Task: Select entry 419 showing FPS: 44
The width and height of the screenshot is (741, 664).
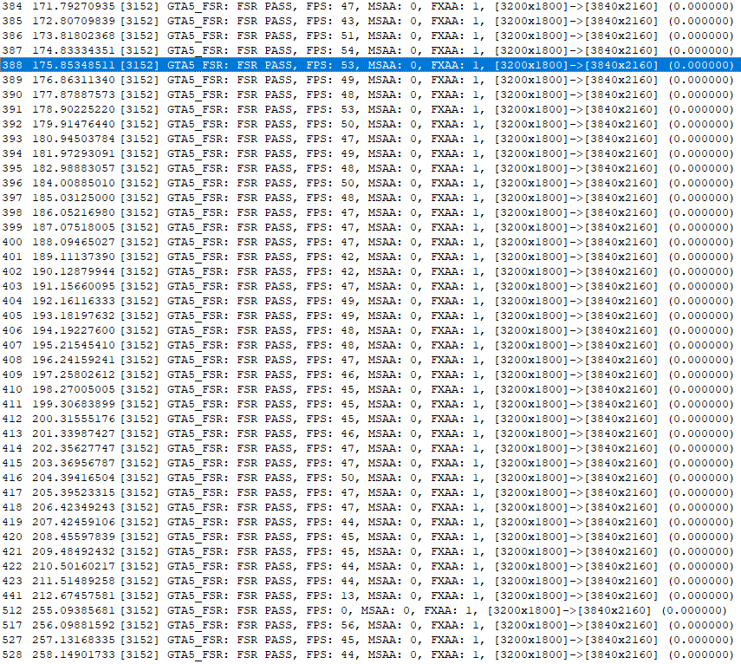Action: coord(347,523)
